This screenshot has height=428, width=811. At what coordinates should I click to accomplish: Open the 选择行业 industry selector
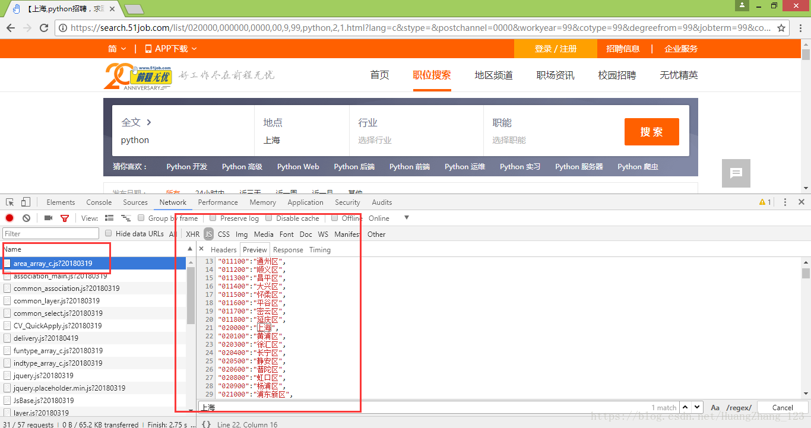click(x=375, y=141)
